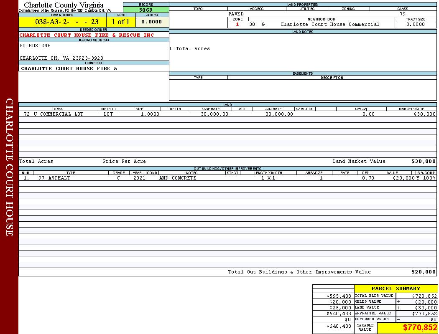Click the 30,000.00 base rate cell

pos(214,114)
